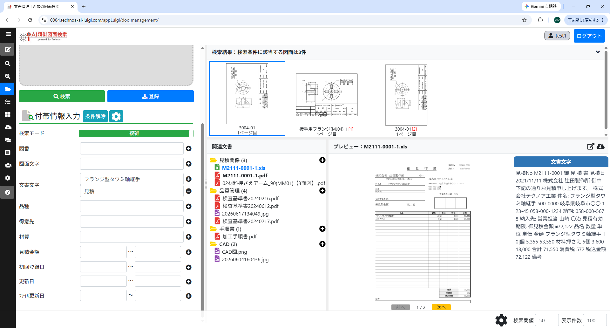Open the hamburger menu in sidebar
This screenshot has height=328, width=610.
(8, 34)
